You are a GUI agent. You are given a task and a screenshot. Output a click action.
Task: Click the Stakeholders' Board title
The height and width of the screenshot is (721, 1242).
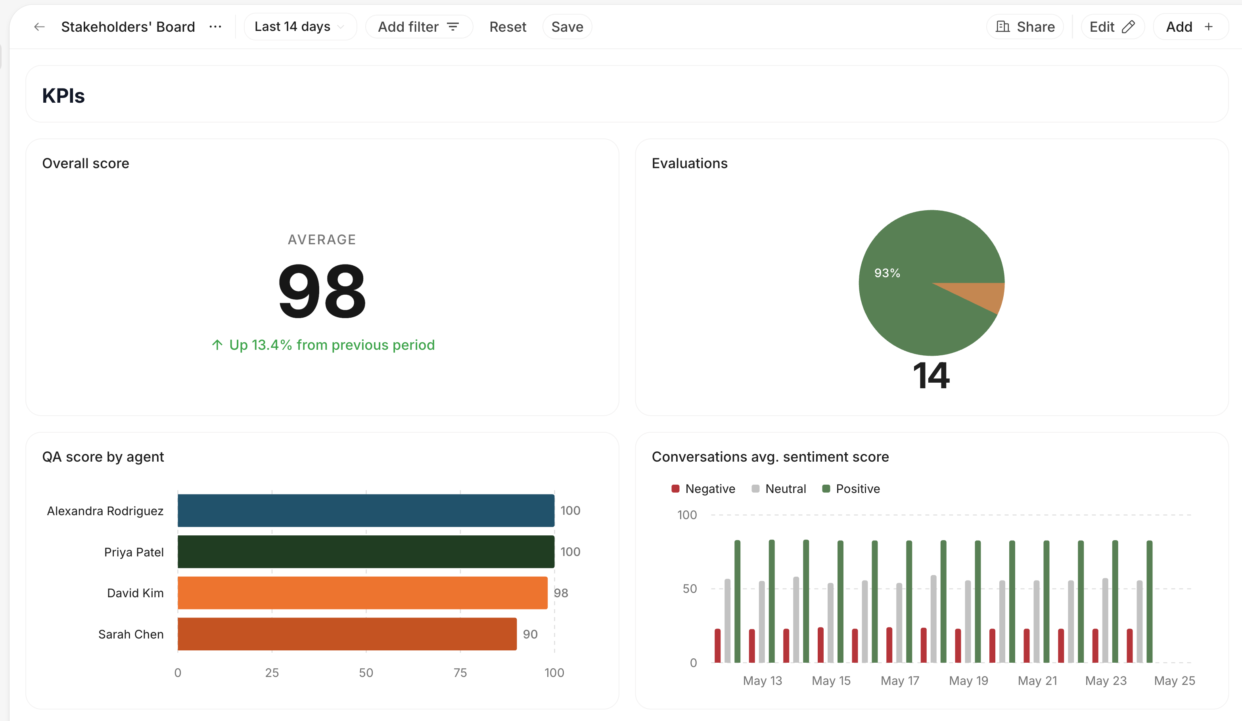128,27
